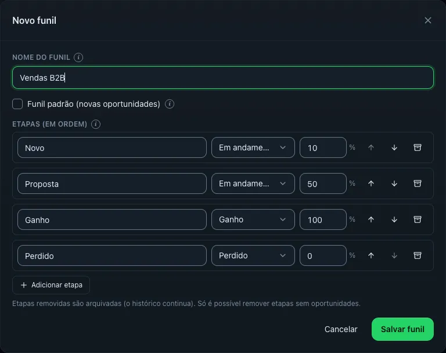This screenshot has width=446, height=353.
Task: Edit the Ganho stage name field
Action: pos(111,219)
